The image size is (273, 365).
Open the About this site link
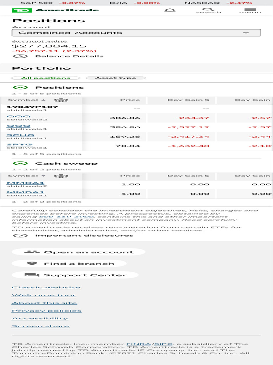click(44, 303)
